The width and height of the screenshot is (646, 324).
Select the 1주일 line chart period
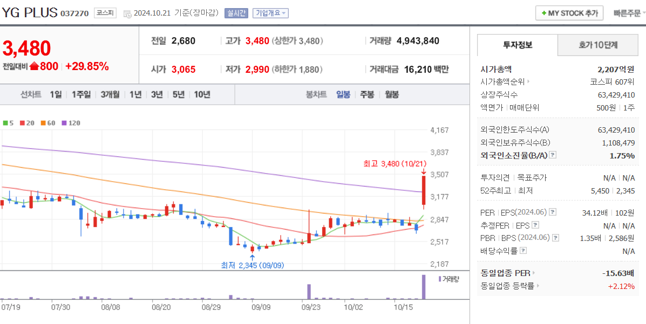[x=81, y=95]
